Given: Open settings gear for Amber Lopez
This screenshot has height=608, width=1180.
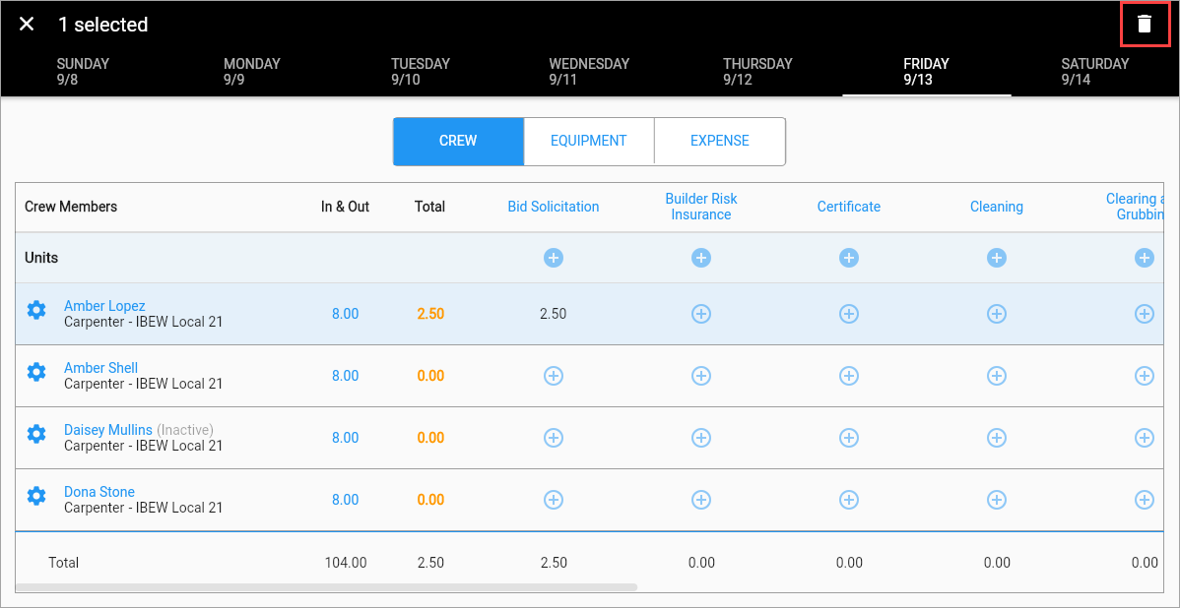Looking at the screenshot, I should [36, 310].
